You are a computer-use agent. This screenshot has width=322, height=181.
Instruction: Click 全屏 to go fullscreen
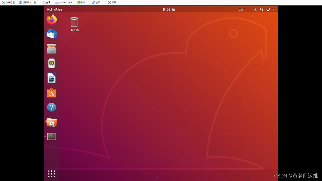click(46, 3)
